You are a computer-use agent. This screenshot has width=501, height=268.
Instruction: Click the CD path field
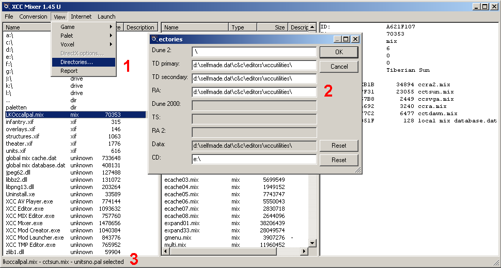coord(254,159)
